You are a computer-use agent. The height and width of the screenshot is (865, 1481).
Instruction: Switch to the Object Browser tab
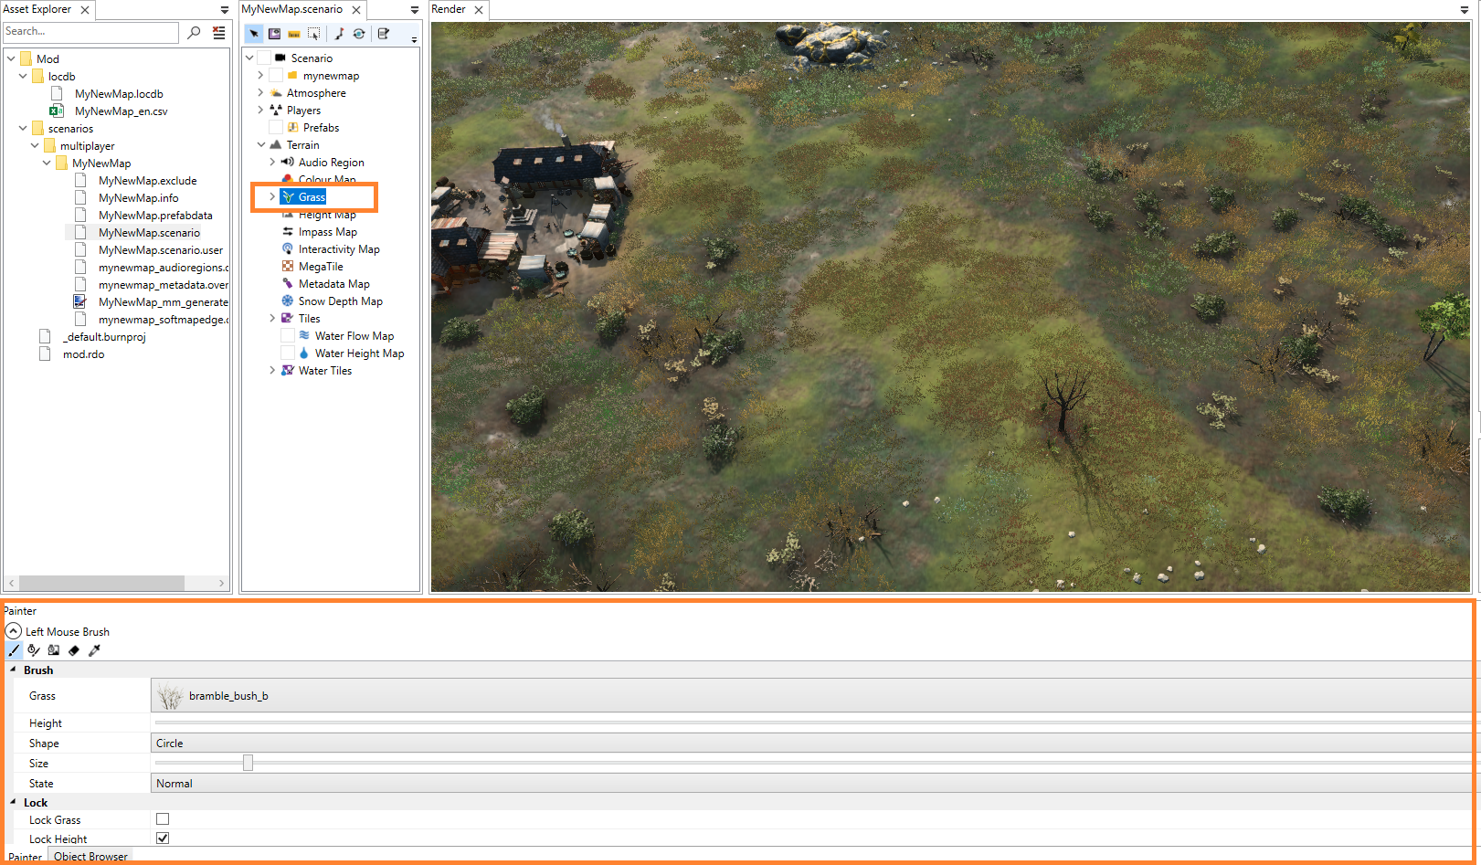[x=90, y=856]
